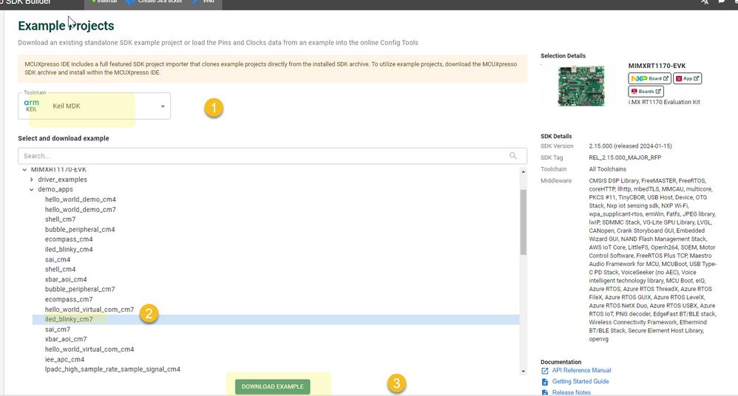The height and width of the screenshot is (396, 738).
Task: Select ecompass_cm4 example
Action: [69, 239]
